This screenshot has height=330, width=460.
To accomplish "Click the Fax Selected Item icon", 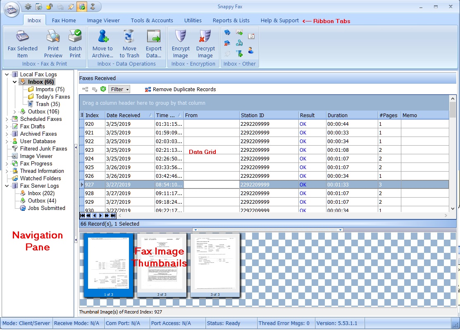I will coord(22,37).
